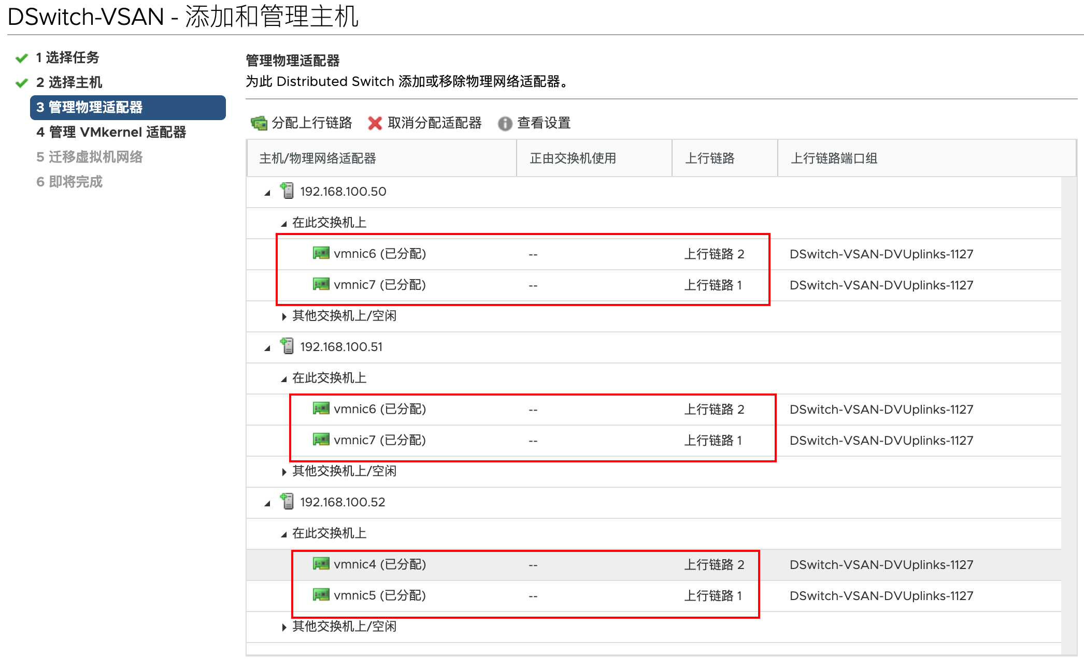Click host icon for 192.168.100.50

click(x=287, y=191)
